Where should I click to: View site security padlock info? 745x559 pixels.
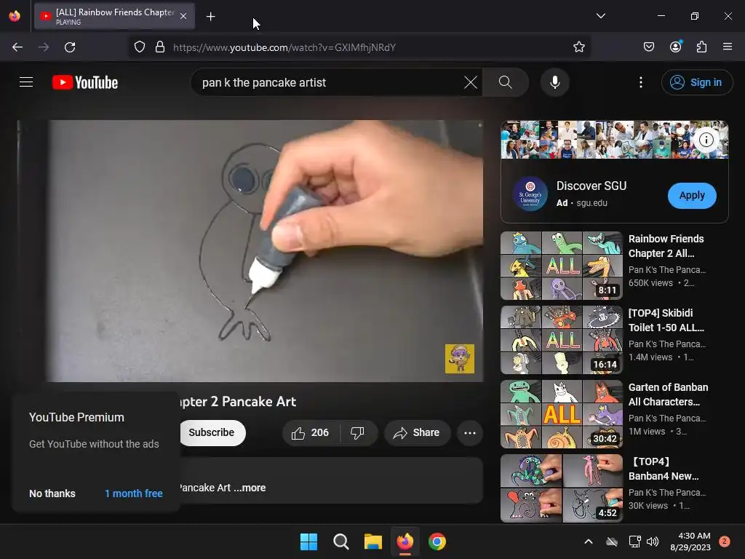click(160, 47)
